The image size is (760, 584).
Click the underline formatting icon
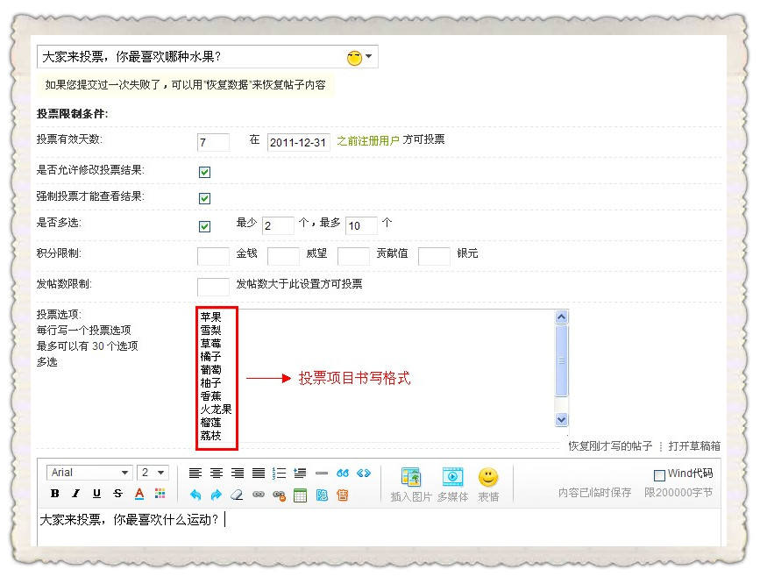point(96,494)
